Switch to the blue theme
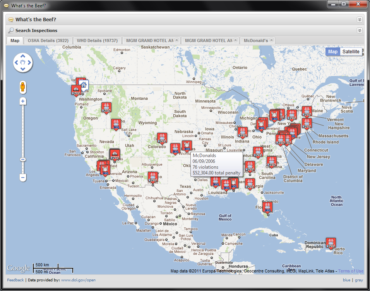The width and height of the screenshot is (370, 291). [x=346, y=280]
